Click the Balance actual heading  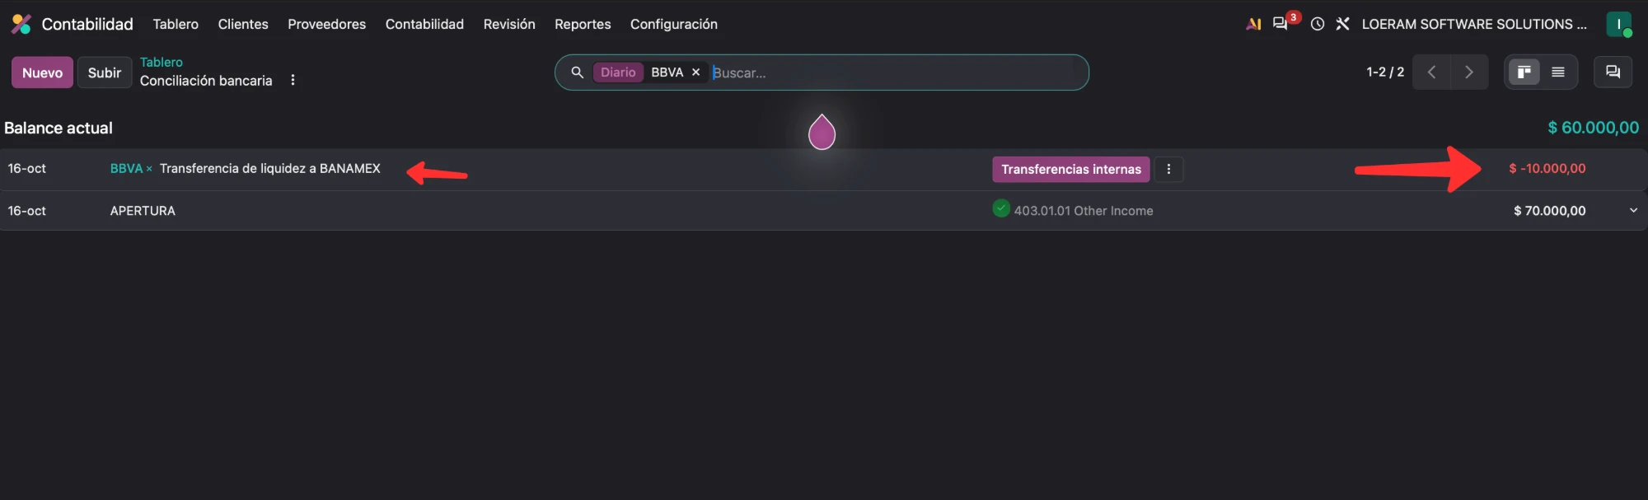click(59, 128)
